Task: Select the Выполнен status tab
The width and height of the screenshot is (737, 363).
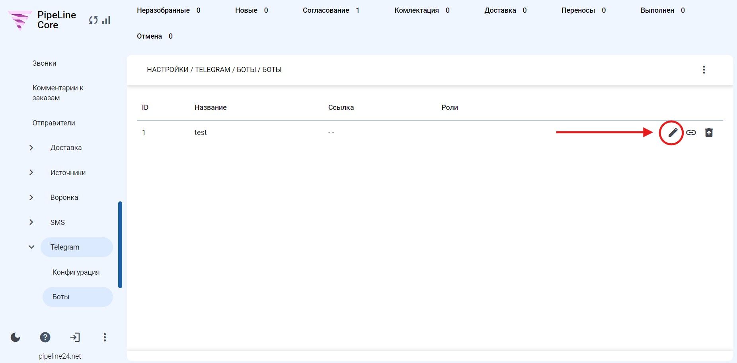Action: (x=663, y=10)
